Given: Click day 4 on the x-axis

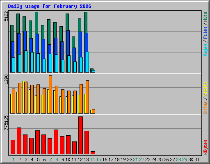Looking at the screenshot, I should click(x=32, y=159).
